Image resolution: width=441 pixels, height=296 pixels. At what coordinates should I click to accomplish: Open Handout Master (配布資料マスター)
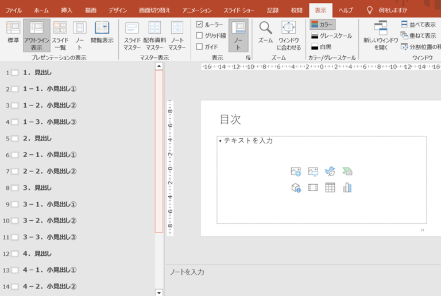click(154, 36)
